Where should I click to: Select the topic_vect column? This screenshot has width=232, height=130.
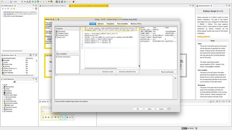pos(61,37)
